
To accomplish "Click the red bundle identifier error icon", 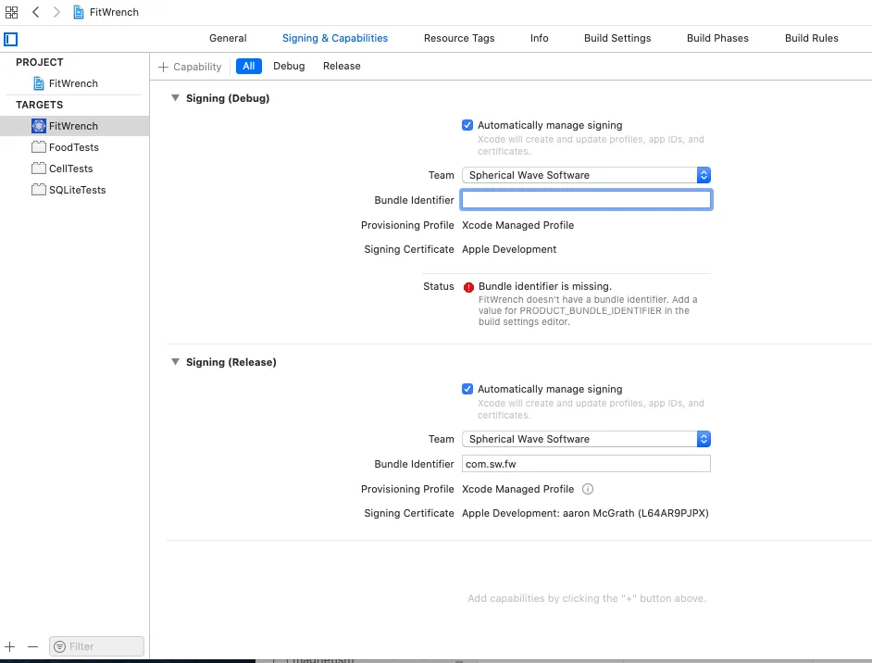I will click(x=468, y=288).
